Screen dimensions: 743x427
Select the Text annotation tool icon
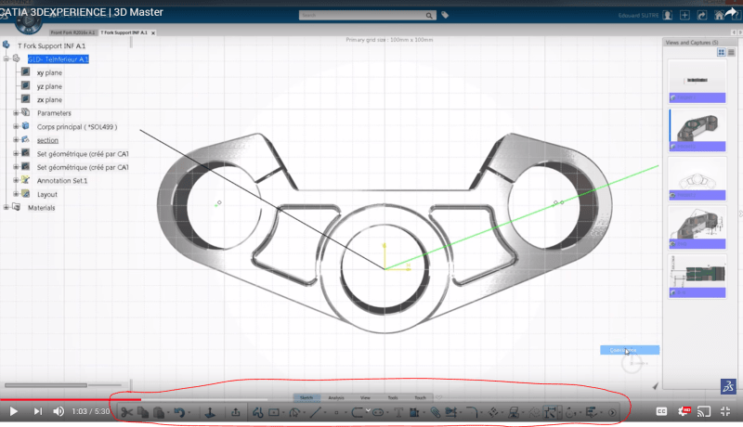pyautogui.click(x=398, y=412)
